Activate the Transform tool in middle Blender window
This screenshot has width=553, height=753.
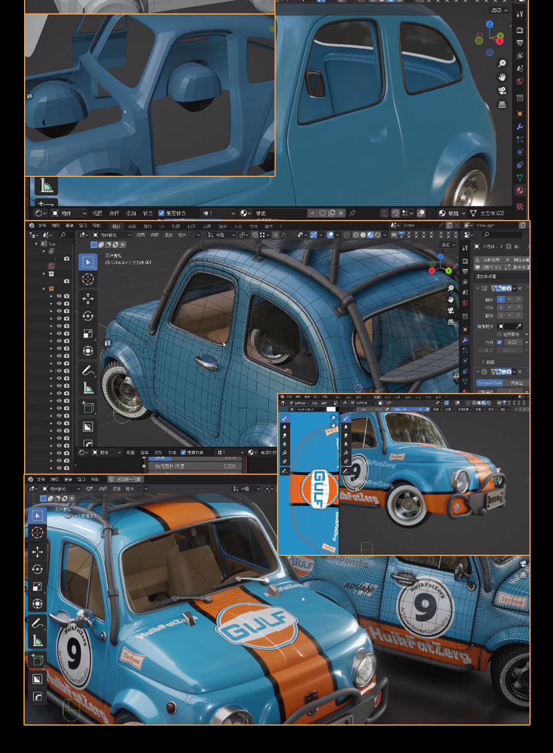(x=88, y=351)
